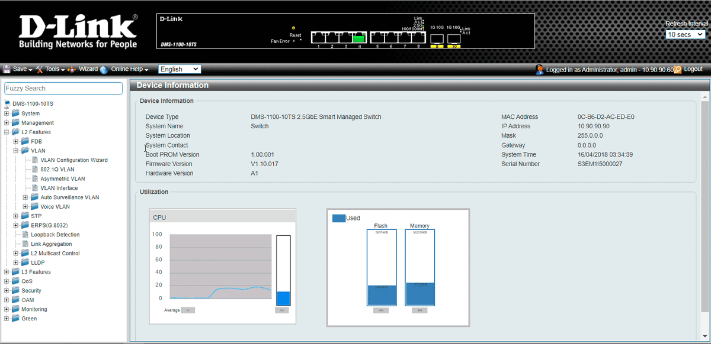The height and width of the screenshot is (344, 711).
Task: Expand the LLDP tree node
Action: tap(16, 262)
